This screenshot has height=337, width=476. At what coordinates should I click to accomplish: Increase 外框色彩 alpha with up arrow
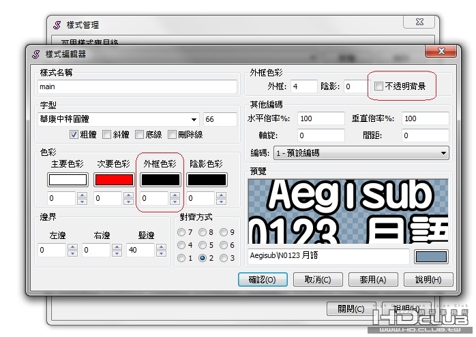pyautogui.click(x=175, y=195)
